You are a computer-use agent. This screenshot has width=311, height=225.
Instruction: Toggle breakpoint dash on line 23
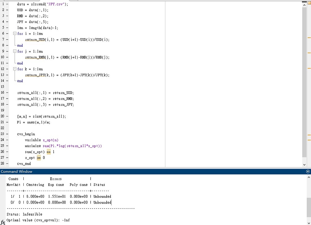tap(7, 134)
